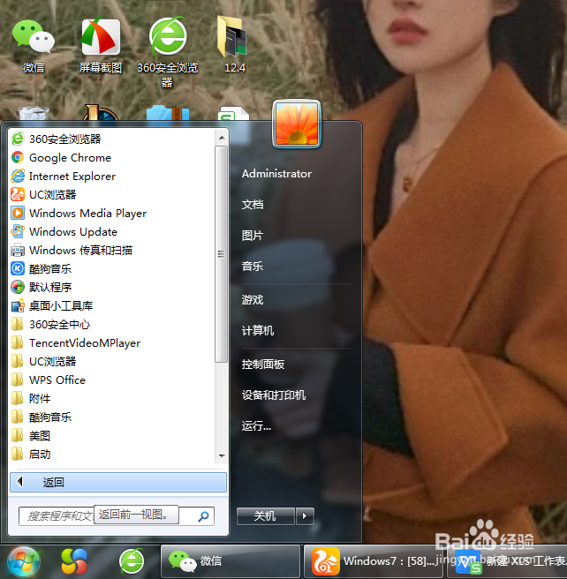
Task: Open 图片 from start menu
Action: coord(253,235)
